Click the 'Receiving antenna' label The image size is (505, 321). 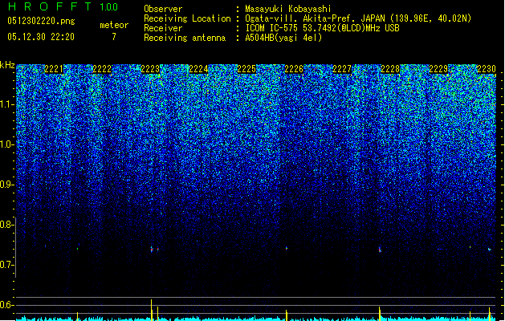[185, 38]
